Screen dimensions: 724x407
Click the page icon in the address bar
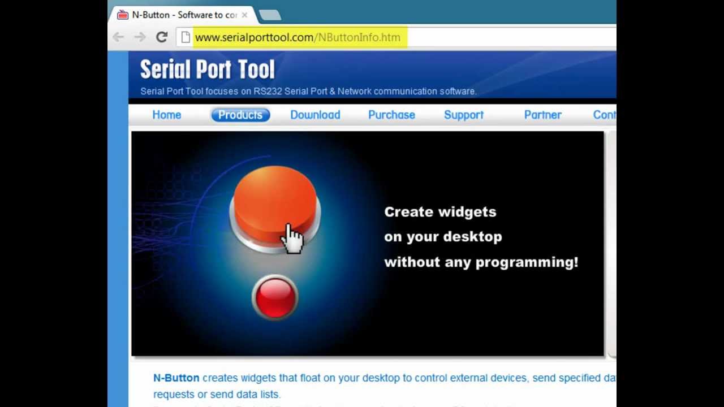pyautogui.click(x=186, y=37)
